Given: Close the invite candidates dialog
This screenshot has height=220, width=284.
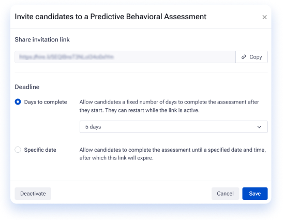Looking at the screenshot, I should click(x=264, y=17).
